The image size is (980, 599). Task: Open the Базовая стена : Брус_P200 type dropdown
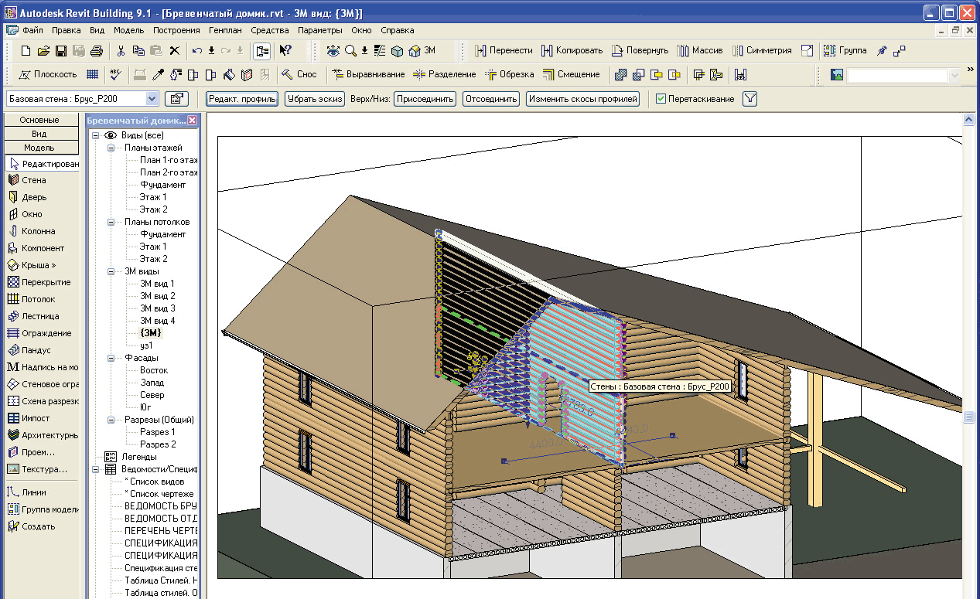[152, 99]
